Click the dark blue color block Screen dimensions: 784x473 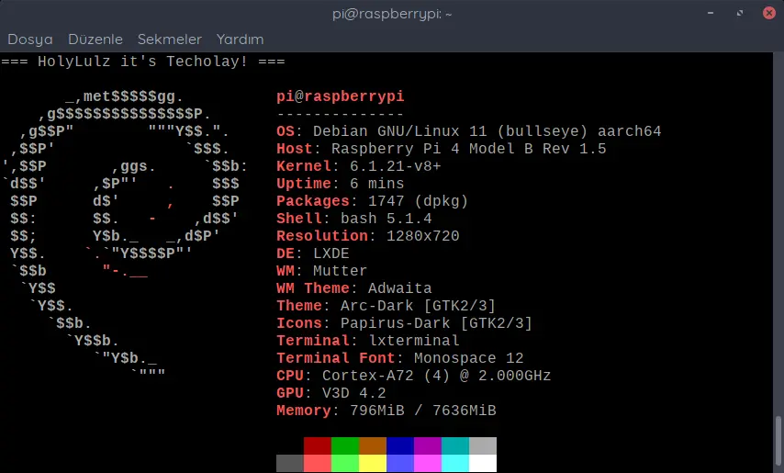[400, 445]
